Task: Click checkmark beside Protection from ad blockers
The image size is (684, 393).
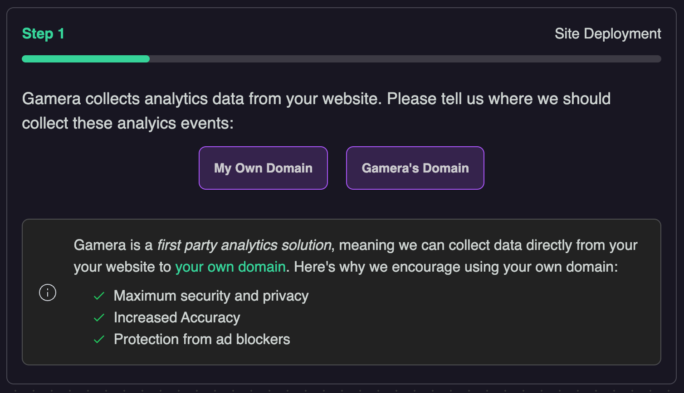Action: pos(99,340)
